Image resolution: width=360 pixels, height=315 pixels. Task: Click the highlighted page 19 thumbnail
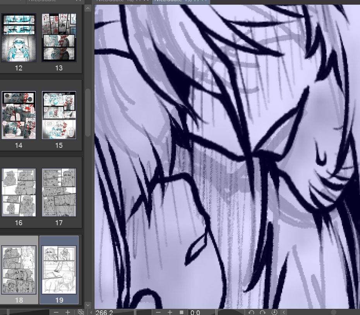(59, 270)
